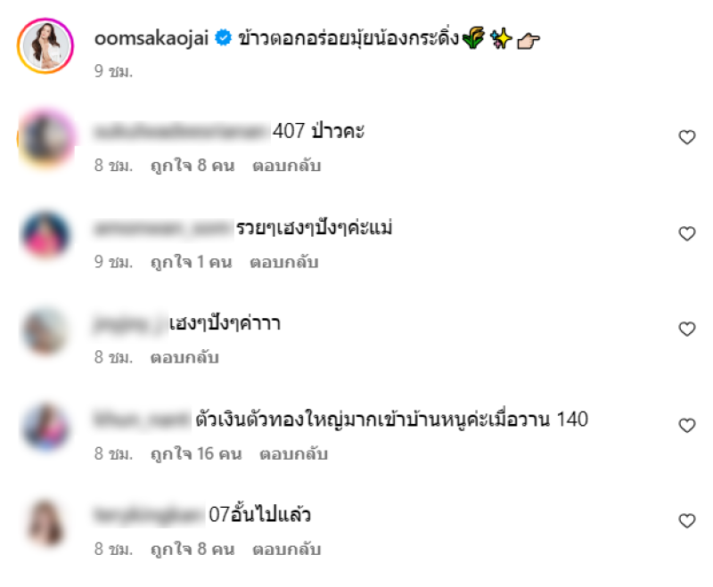Open avatar of the '07อั้นไปแล้ว' commenter
Image resolution: width=713 pixels, height=587 pixels.
[x=45, y=523]
